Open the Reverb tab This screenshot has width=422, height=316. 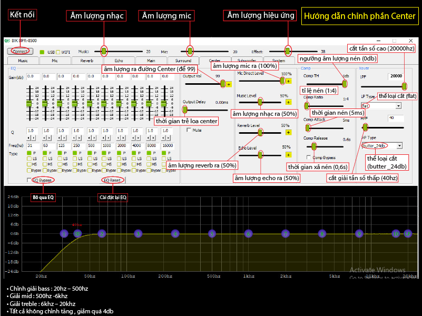click(x=87, y=61)
